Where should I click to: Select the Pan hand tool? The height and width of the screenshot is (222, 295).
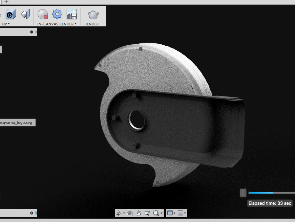139,213
